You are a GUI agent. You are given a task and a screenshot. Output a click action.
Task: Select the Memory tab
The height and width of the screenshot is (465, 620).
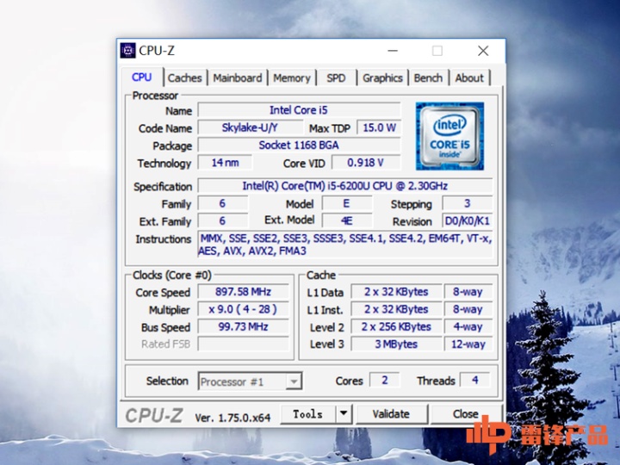click(292, 77)
